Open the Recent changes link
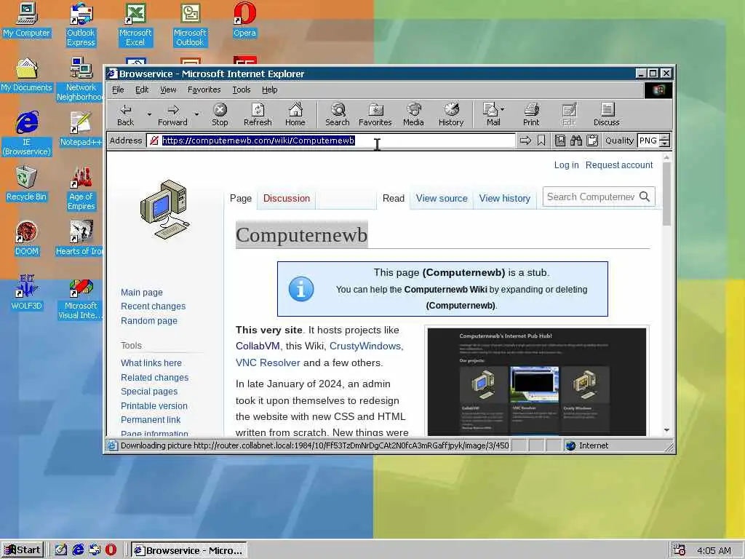745x559 pixels. coord(153,306)
